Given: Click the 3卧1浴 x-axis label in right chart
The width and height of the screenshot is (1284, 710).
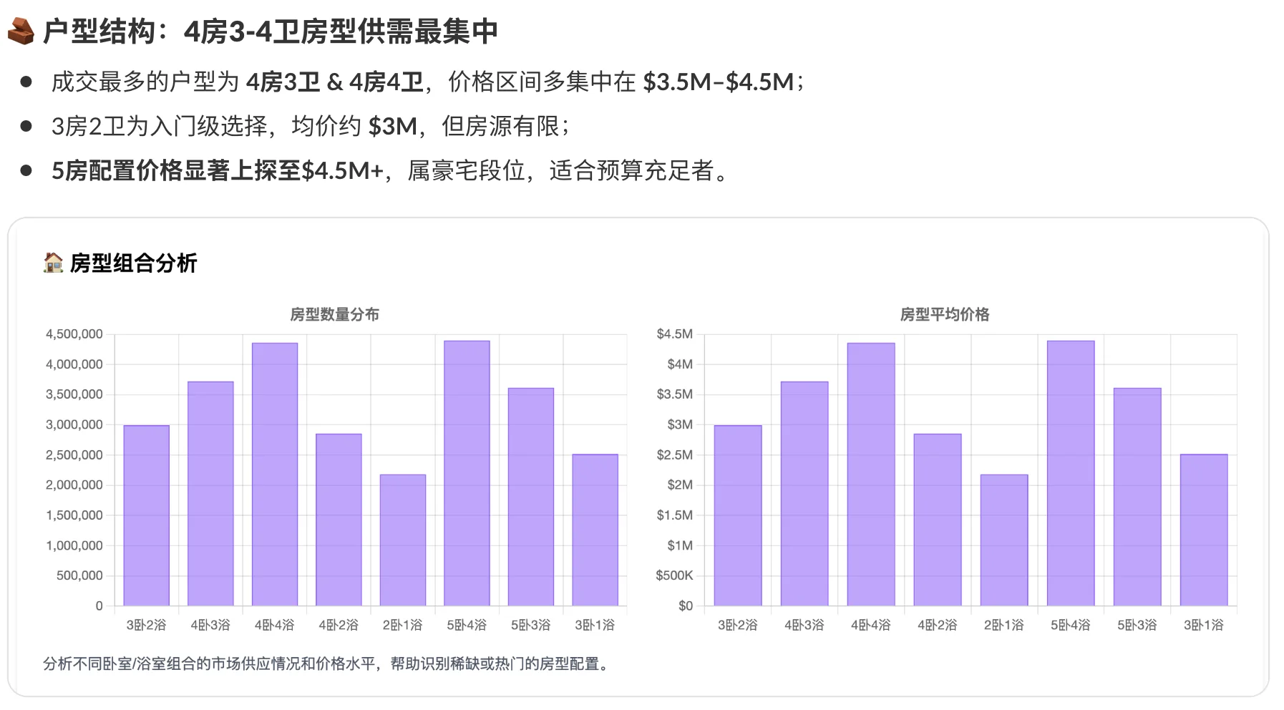Looking at the screenshot, I should pyautogui.click(x=1204, y=625).
